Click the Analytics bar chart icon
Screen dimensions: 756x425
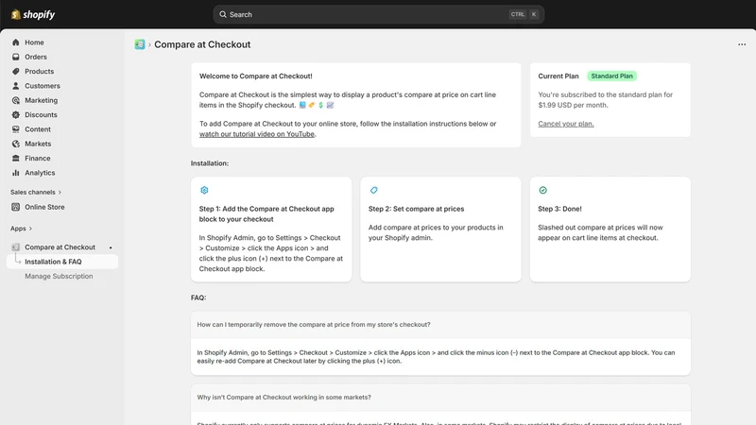tap(16, 173)
